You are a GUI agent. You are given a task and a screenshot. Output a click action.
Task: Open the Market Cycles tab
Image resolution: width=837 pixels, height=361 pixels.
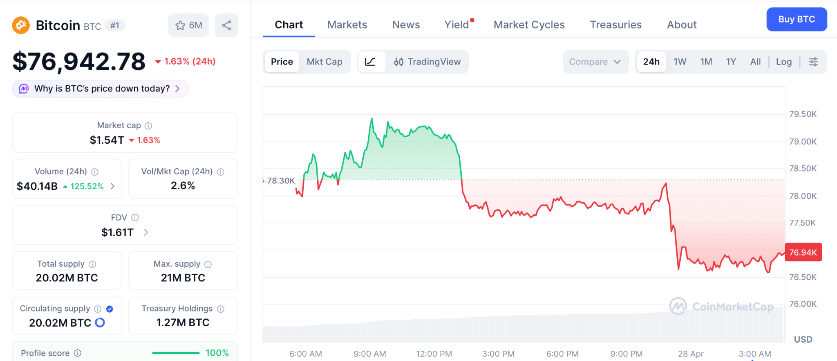tap(529, 25)
